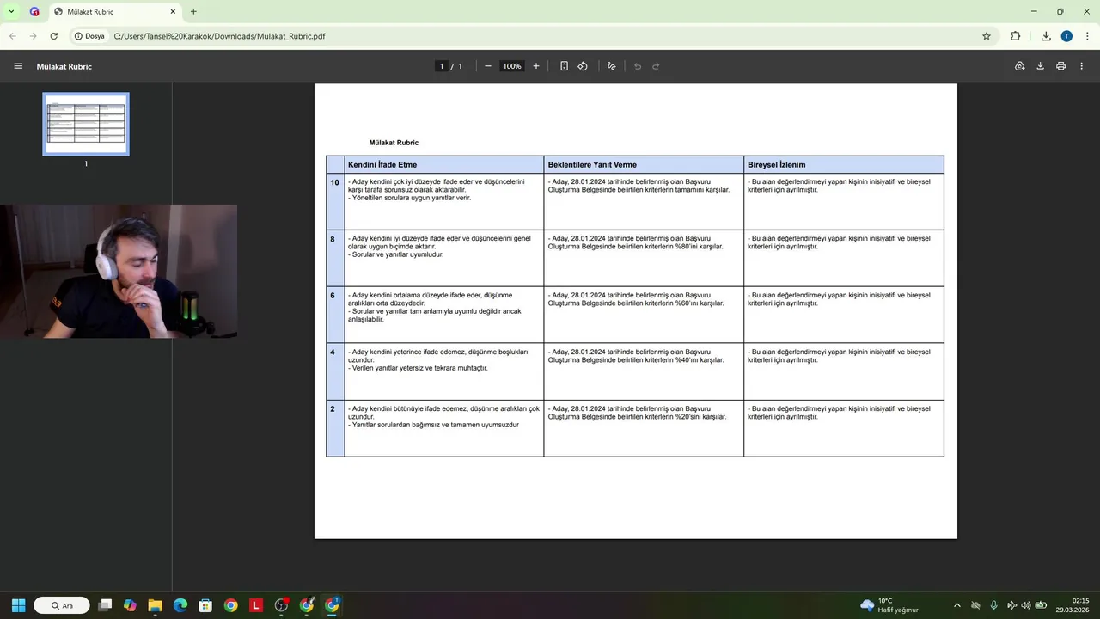
Task: Close the Mülakat Rubric tab
Action: pyautogui.click(x=173, y=12)
